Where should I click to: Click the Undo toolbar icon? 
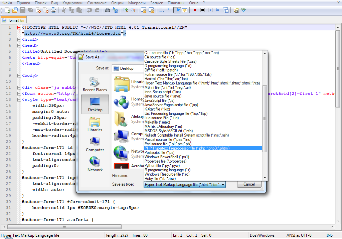point(89,10)
